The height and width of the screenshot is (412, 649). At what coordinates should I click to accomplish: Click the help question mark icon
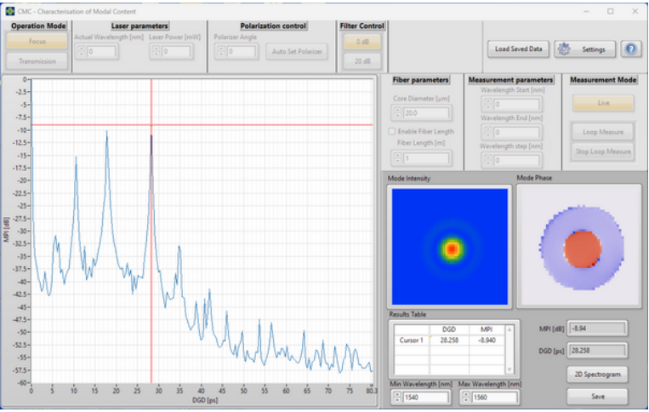point(630,49)
